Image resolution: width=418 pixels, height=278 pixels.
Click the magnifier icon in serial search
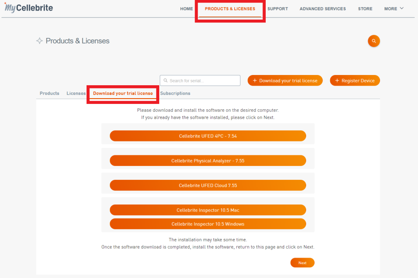click(x=165, y=81)
